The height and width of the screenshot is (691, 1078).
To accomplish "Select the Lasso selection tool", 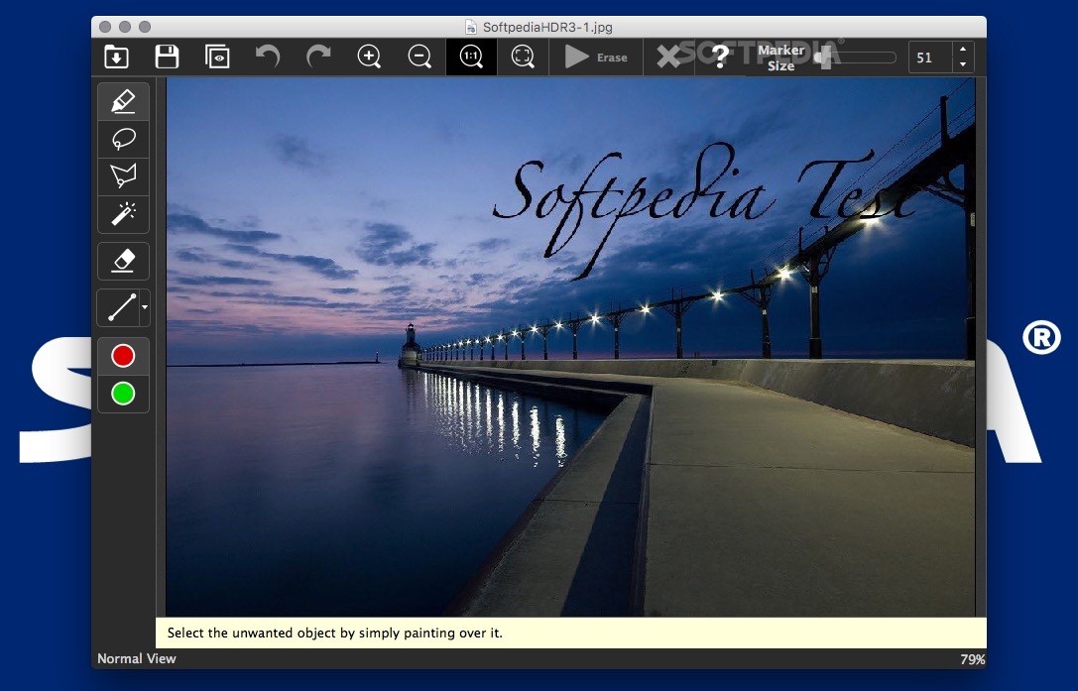I will click(x=123, y=138).
